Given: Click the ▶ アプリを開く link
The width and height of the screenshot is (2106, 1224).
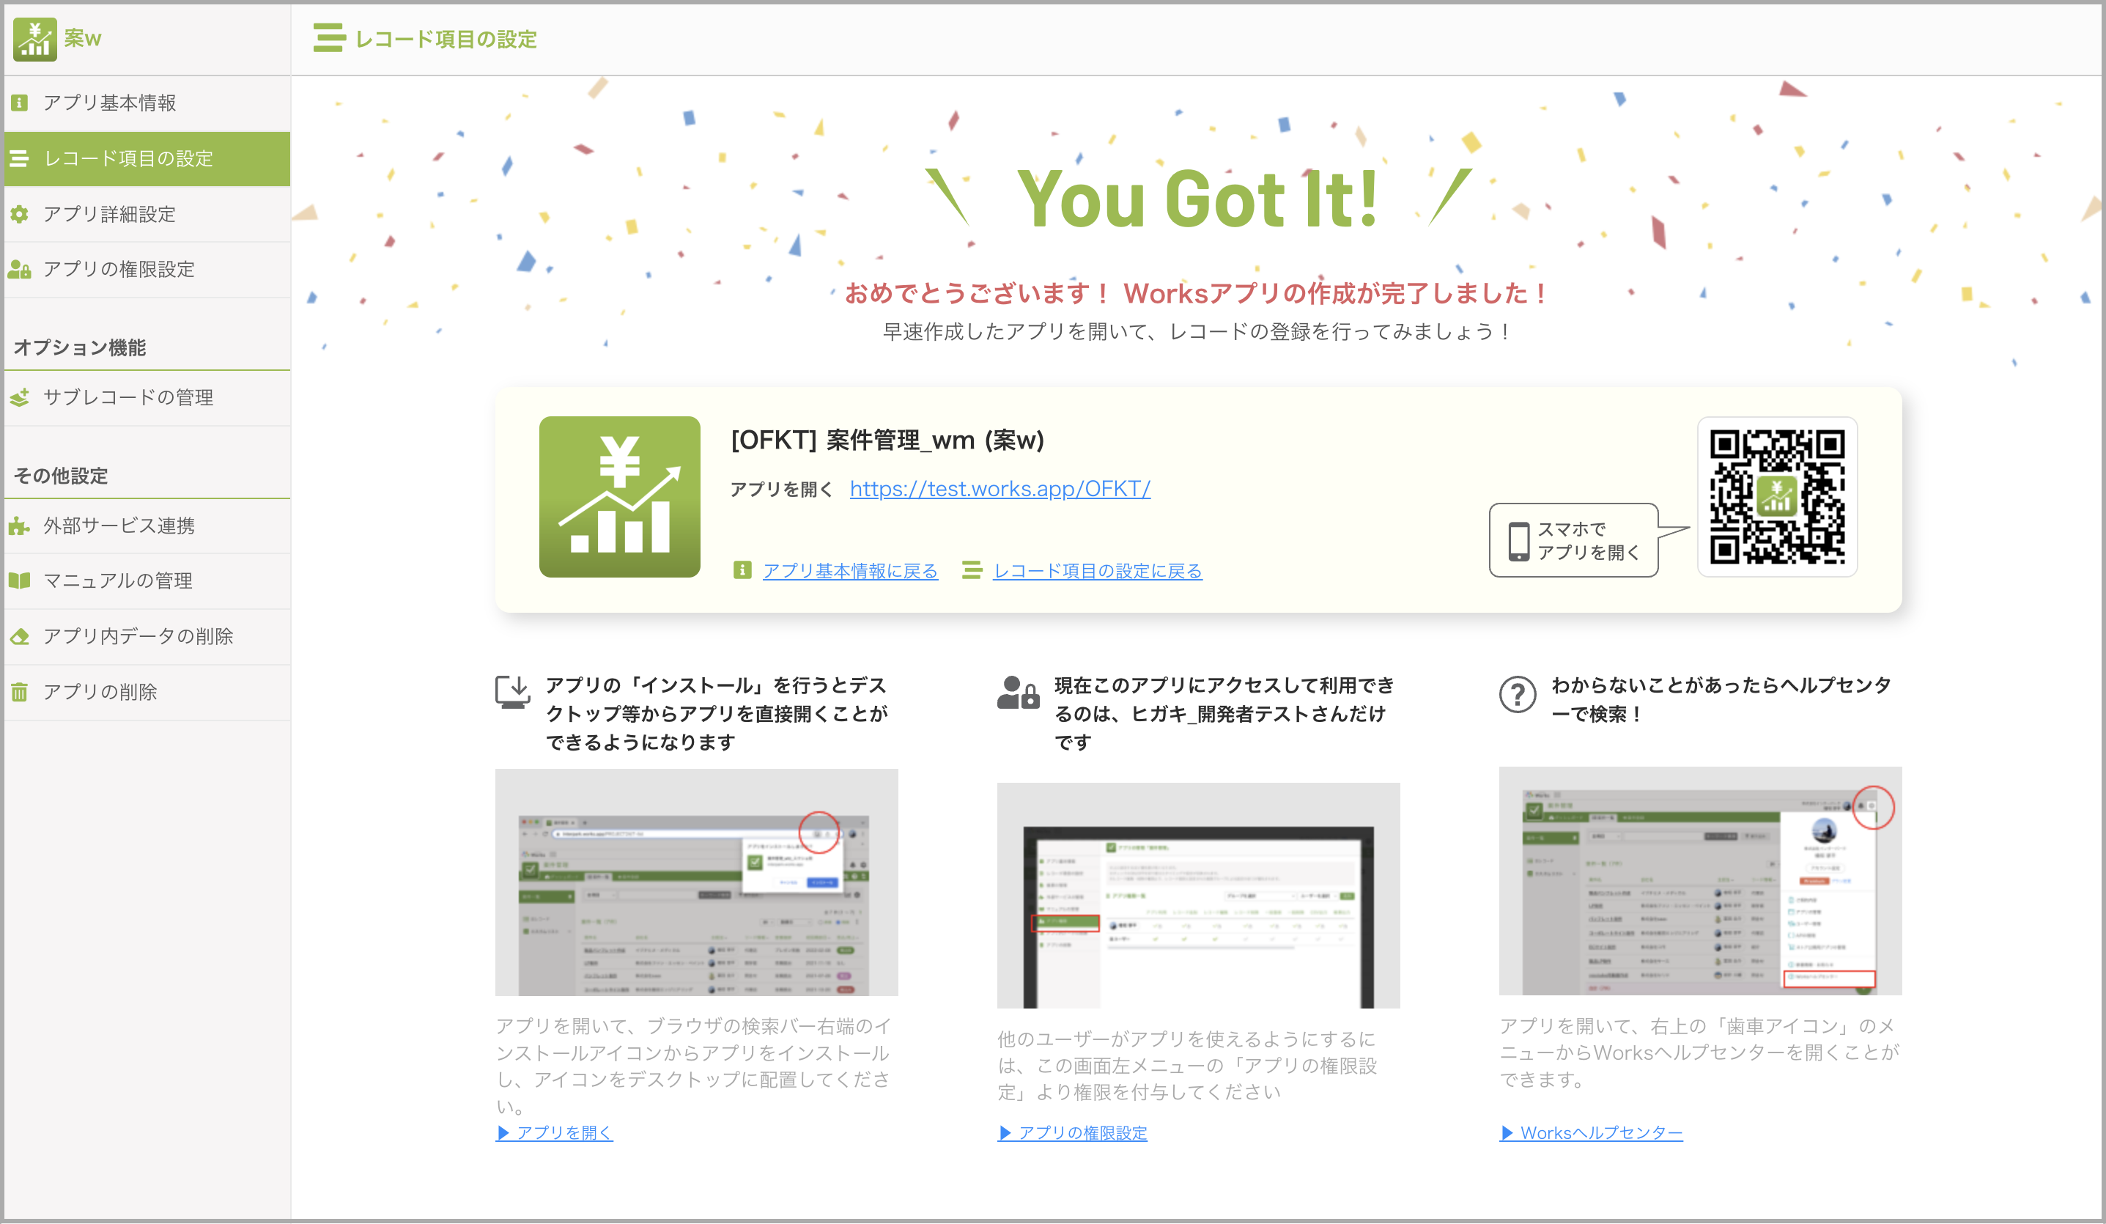Looking at the screenshot, I should 555,1133.
